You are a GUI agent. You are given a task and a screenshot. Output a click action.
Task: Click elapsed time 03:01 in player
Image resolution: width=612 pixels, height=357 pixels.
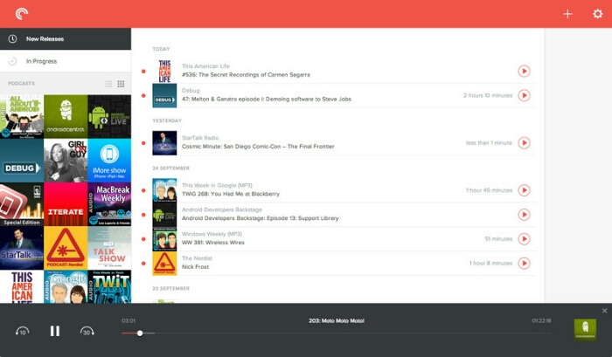129,320
